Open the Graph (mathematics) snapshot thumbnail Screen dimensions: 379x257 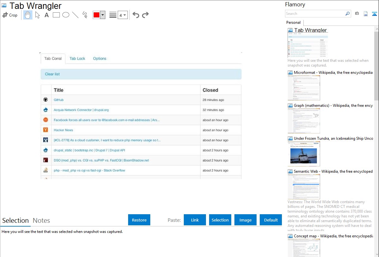[304, 121]
